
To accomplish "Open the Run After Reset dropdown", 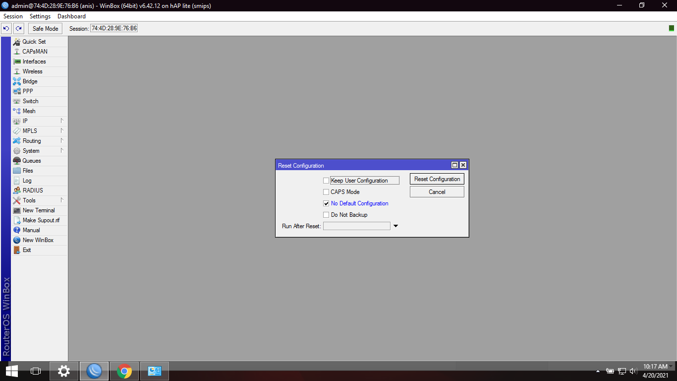I will (x=395, y=226).
